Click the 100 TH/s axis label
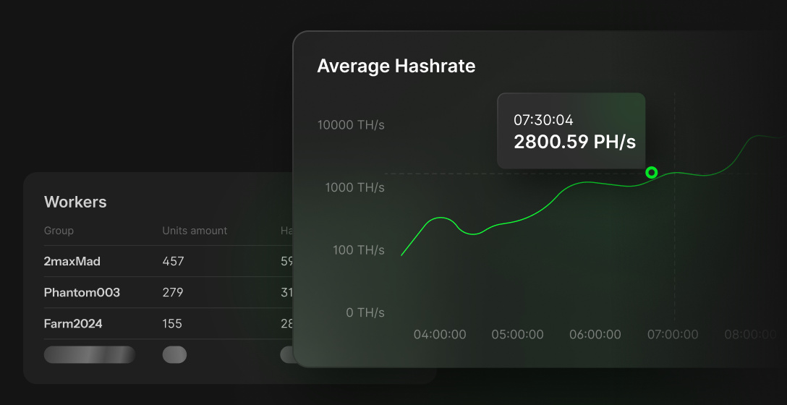Screen dimensions: 787x405 (x=358, y=250)
